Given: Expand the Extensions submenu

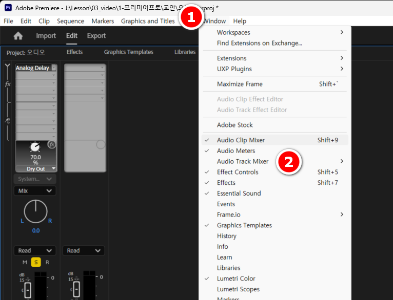Looking at the screenshot, I should tap(274, 58).
